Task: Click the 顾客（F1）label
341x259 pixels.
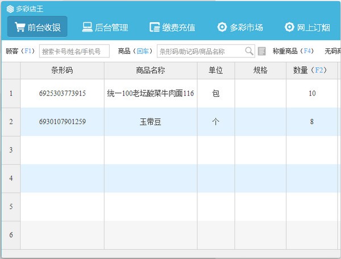Action: [20, 51]
